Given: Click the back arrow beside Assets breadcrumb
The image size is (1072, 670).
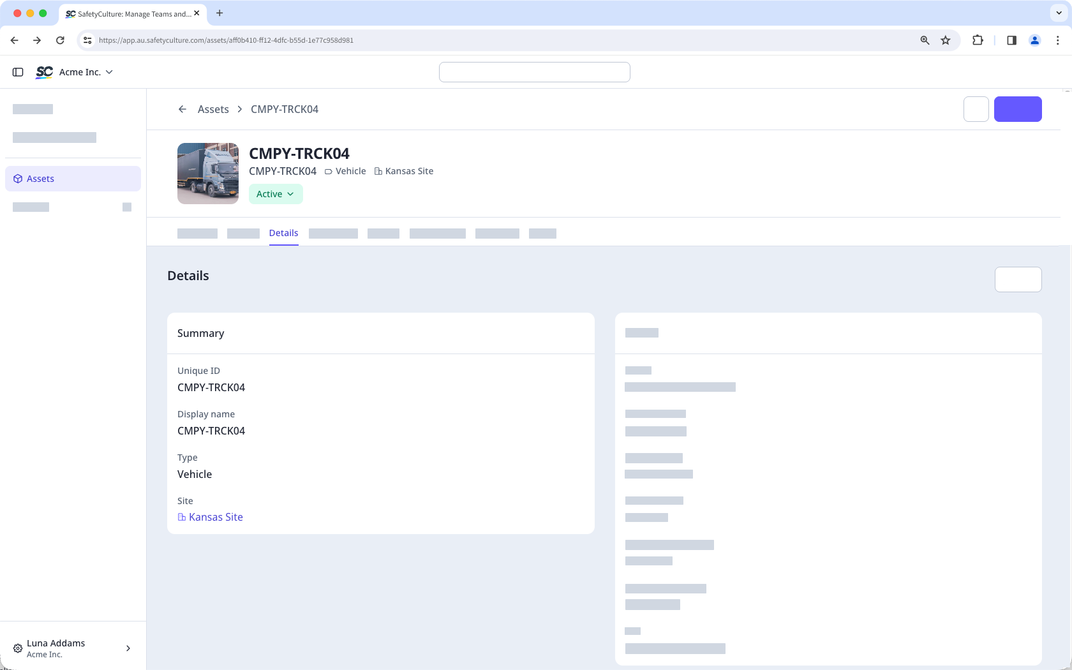Looking at the screenshot, I should pos(182,109).
